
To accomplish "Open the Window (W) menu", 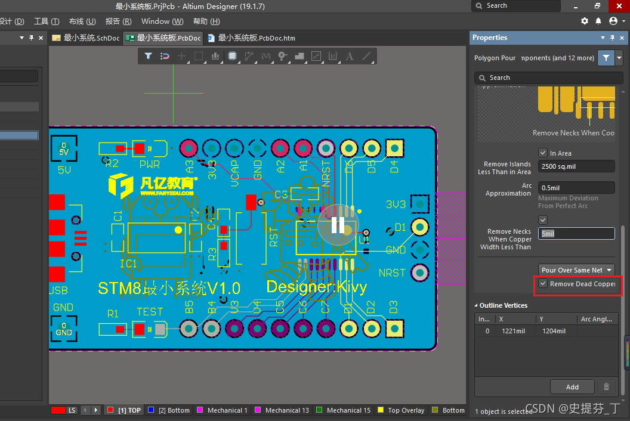I will click(x=162, y=21).
